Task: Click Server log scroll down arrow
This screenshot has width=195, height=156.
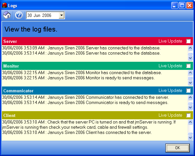Action: pyautogui.click(x=190, y=58)
